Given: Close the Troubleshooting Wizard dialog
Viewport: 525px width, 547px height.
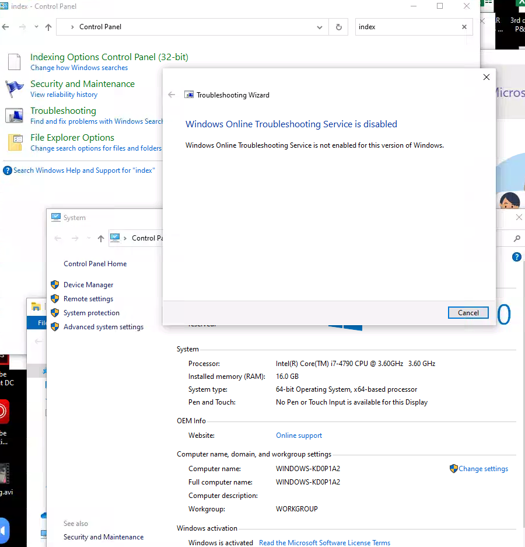Looking at the screenshot, I should pos(487,77).
